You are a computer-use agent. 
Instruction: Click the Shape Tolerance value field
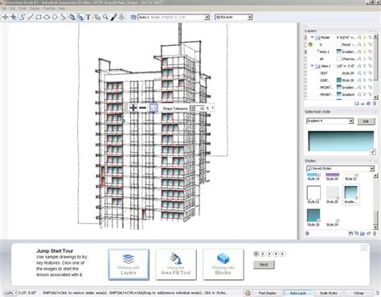[201, 108]
